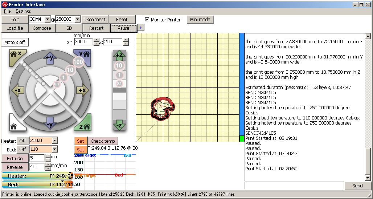Expand the 250000 baud rate dropdown
Screen dimensions: 373x199
[x=77, y=19]
